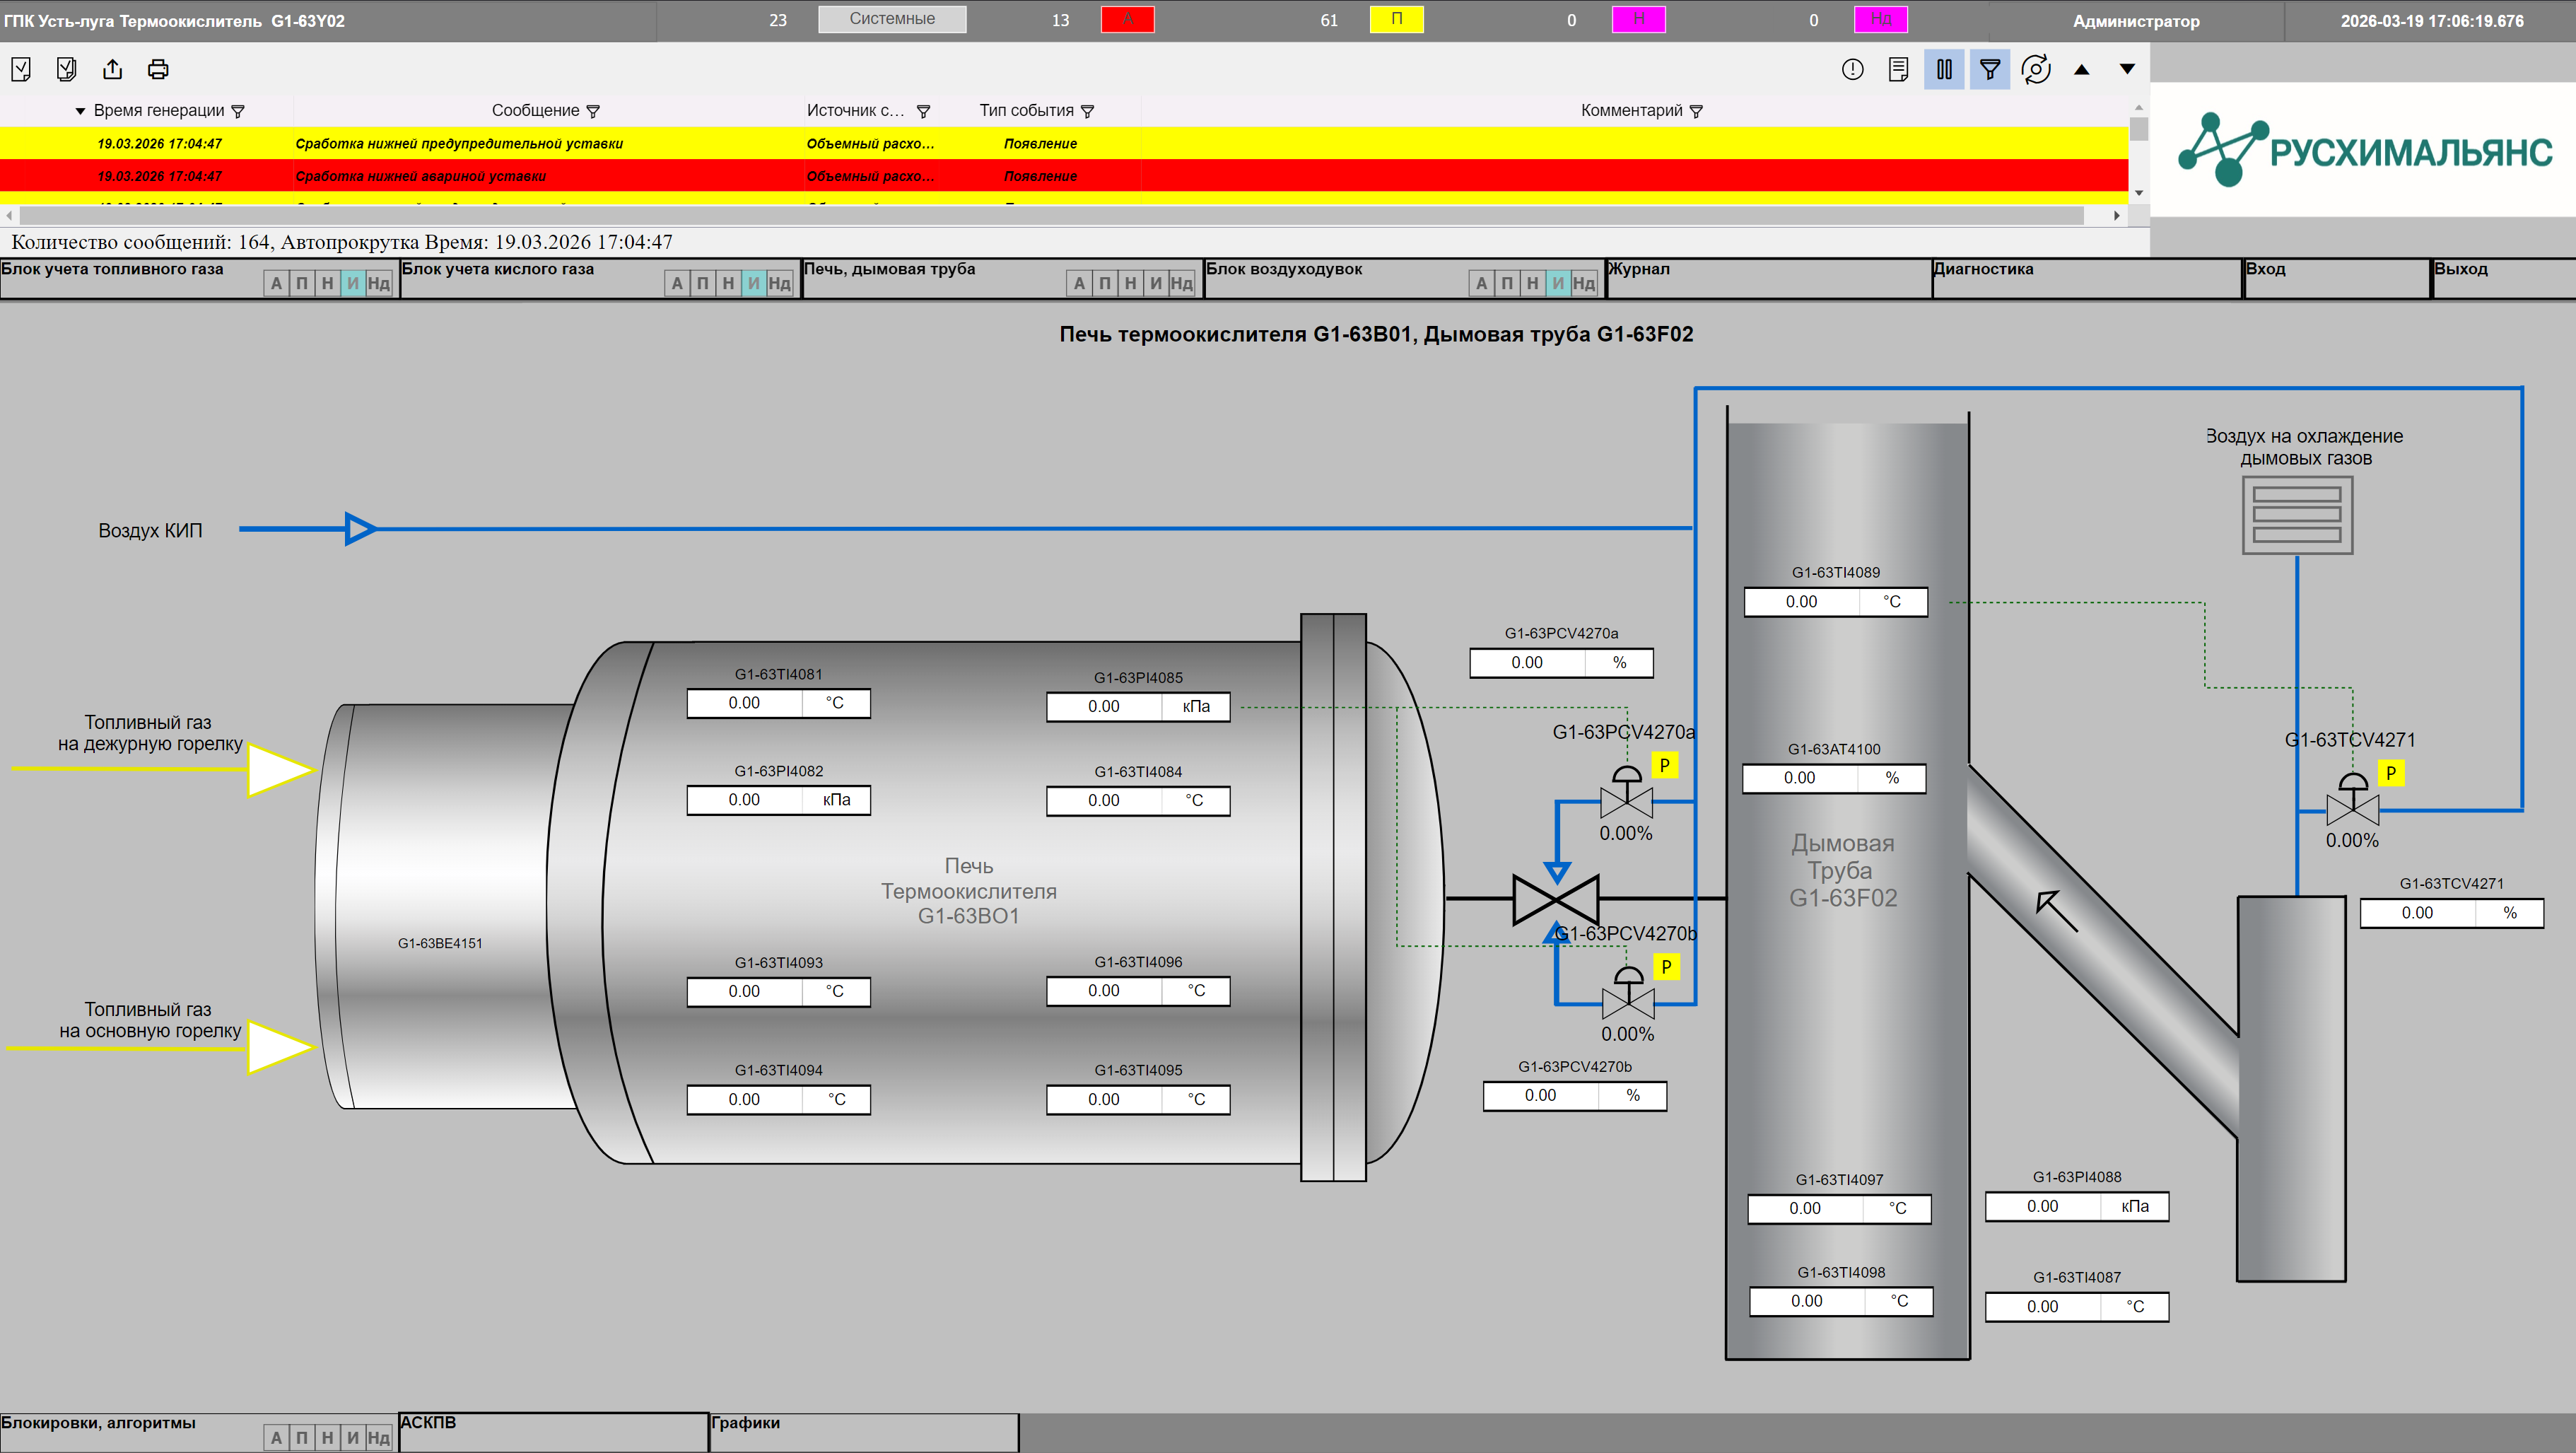
Task: Click the acknowledge message icon
Action: (x=21, y=69)
